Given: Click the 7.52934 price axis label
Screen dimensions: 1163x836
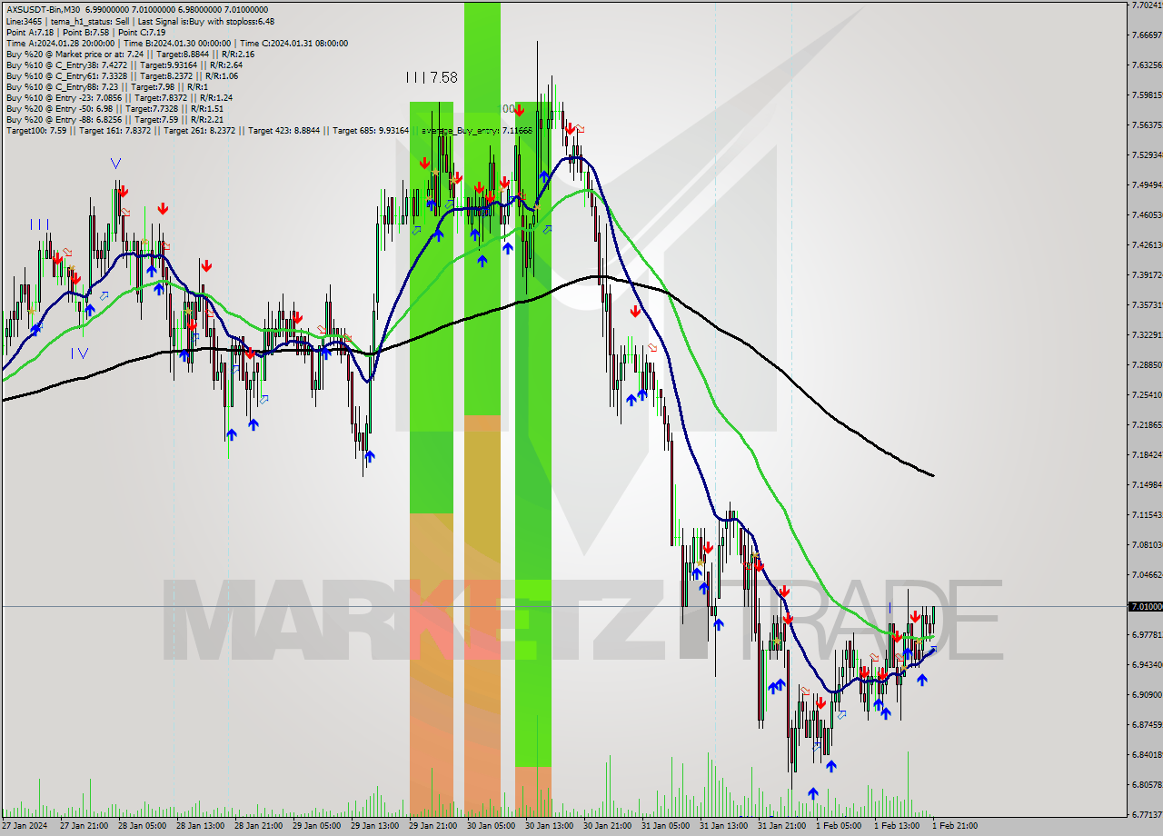Looking at the screenshot, I should point(1145,154).
